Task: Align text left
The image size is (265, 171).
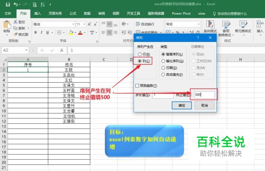Action: 104,32
